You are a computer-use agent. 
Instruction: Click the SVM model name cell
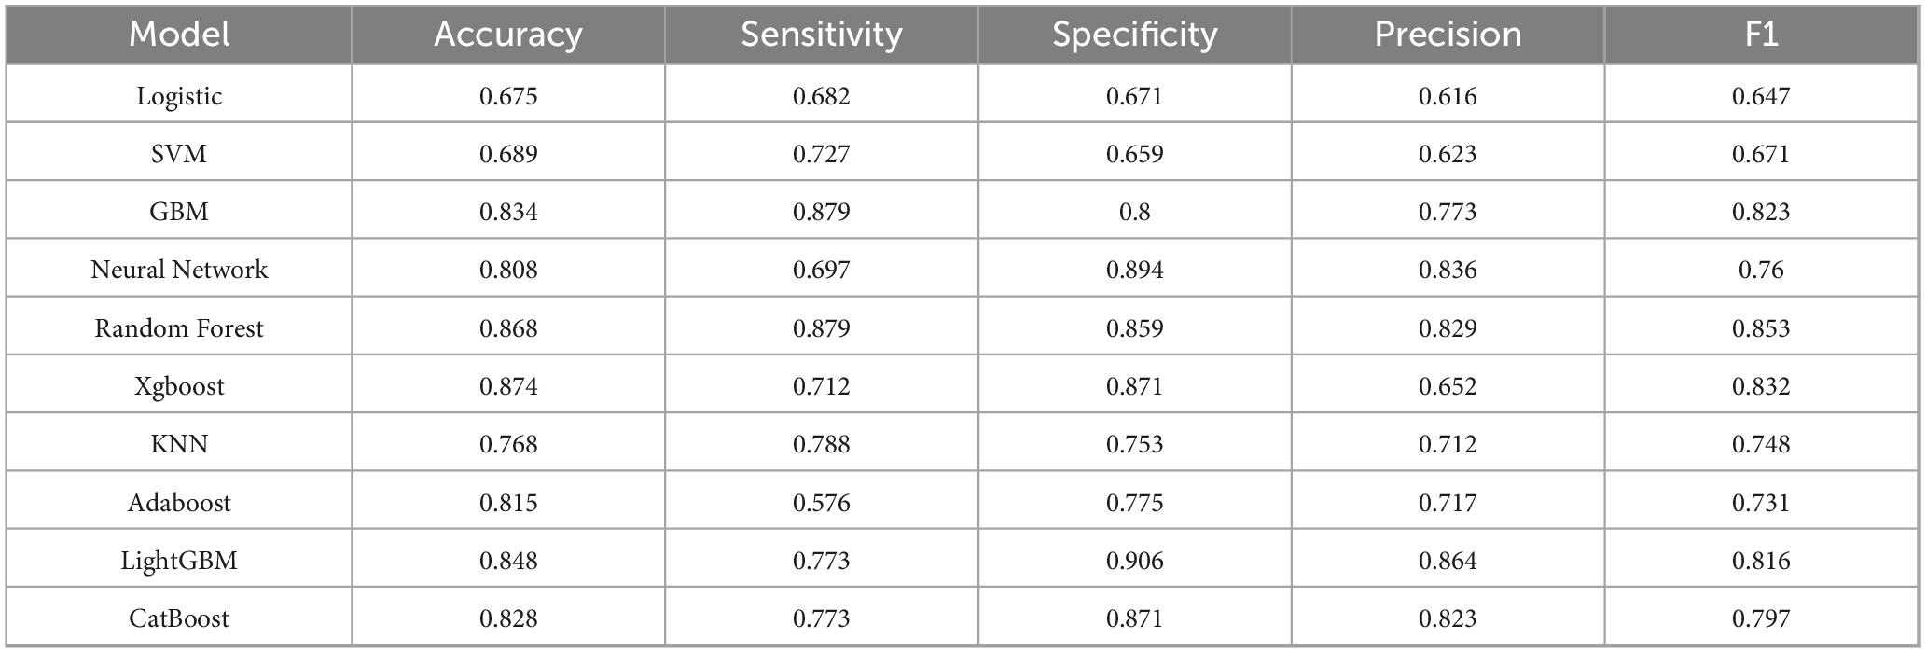click(x=179, y=154)
